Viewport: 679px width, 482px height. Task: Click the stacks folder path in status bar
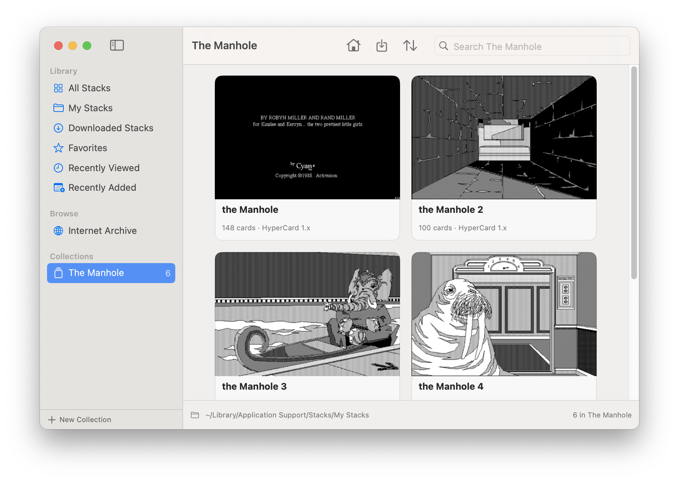pos(287,415)
